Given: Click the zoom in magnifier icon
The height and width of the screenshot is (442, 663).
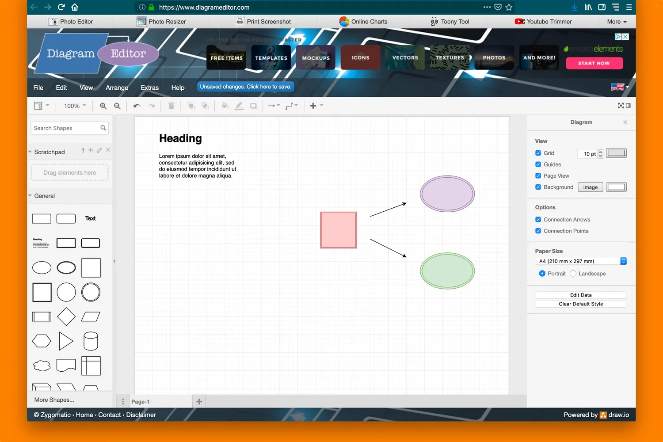Looking at the screenshot, I should (103, 106).
